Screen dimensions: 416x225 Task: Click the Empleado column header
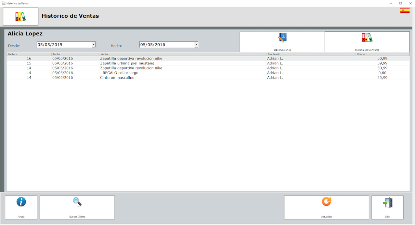point(311,54)
